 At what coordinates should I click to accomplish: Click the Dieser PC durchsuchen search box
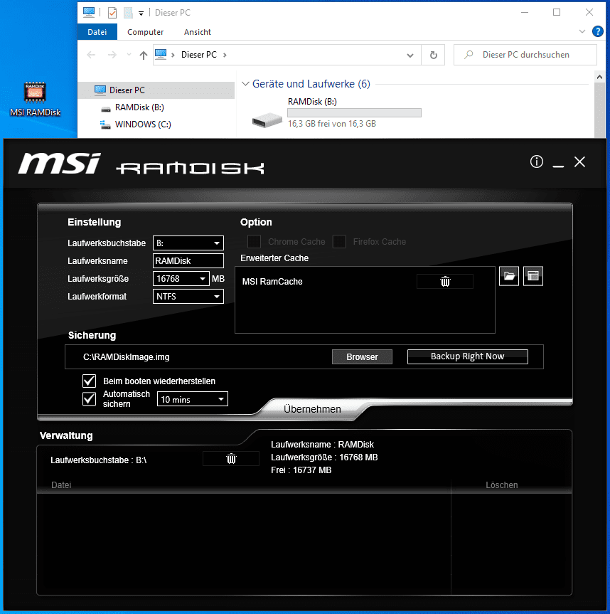(525, 55)
